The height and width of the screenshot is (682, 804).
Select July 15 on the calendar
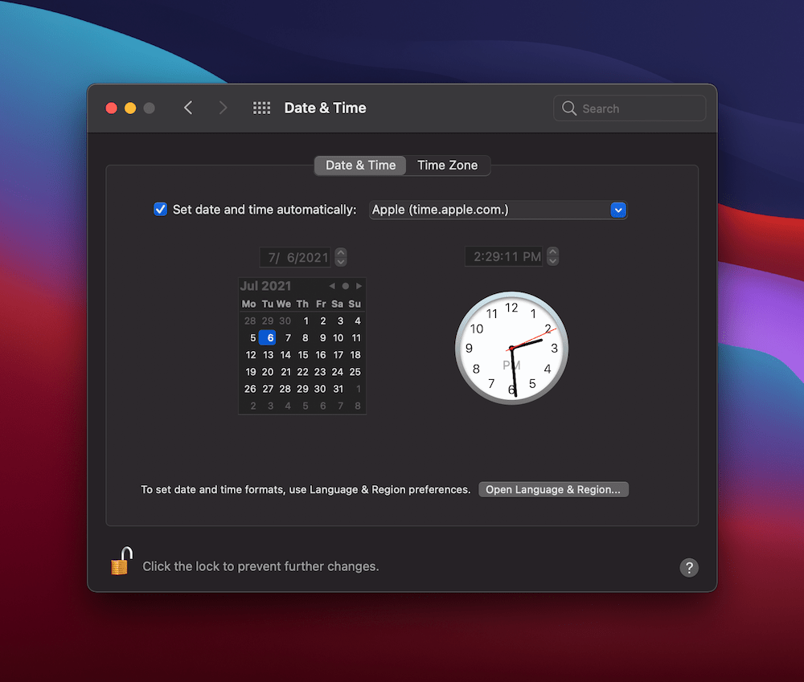pyautogui.click(x=302, y=354)
